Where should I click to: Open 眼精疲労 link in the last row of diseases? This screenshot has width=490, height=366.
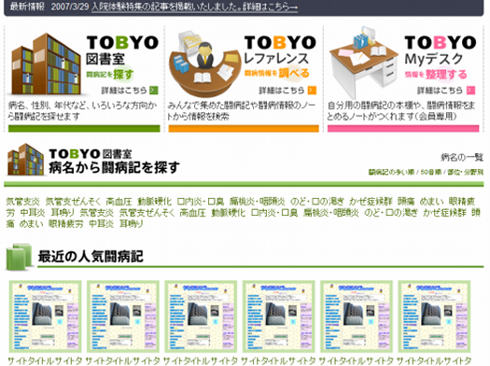pos(65,224)
